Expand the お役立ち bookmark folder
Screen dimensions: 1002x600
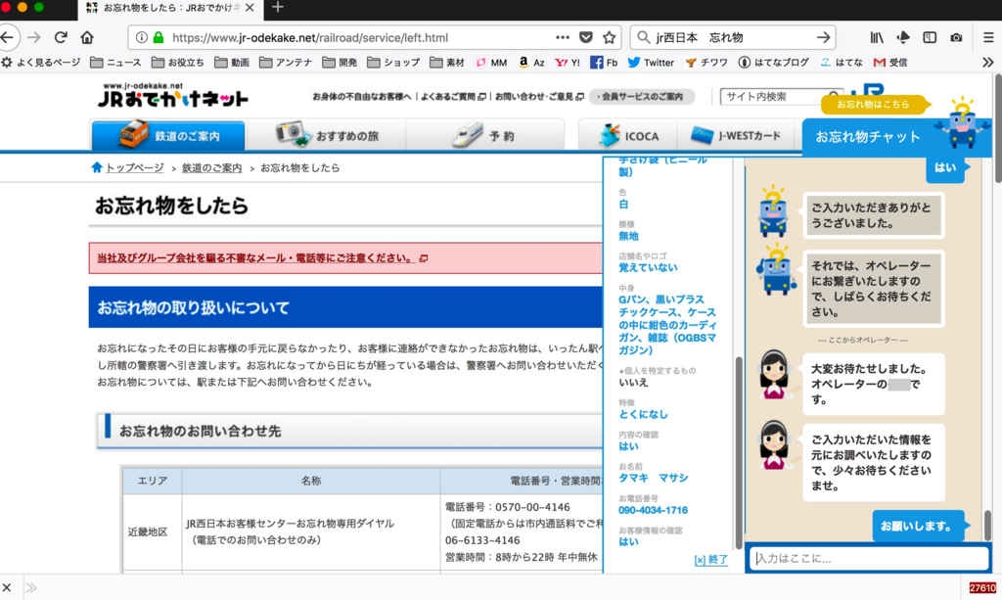coord(178,62)
